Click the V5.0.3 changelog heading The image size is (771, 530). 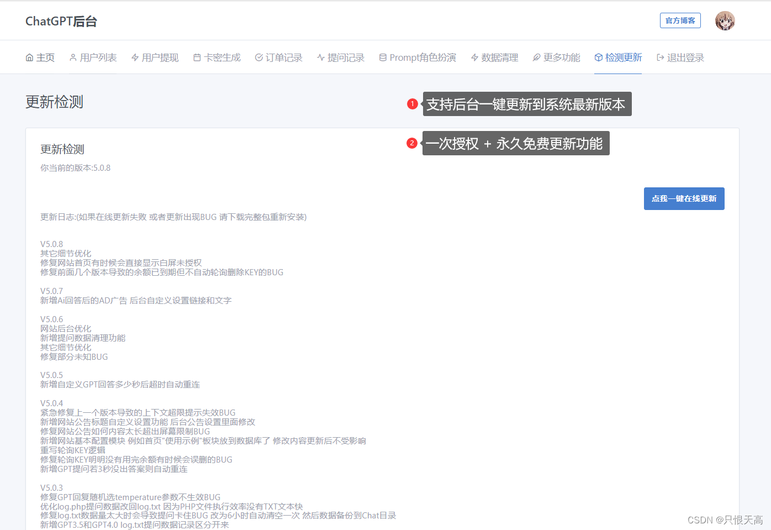tap(52, 488)
